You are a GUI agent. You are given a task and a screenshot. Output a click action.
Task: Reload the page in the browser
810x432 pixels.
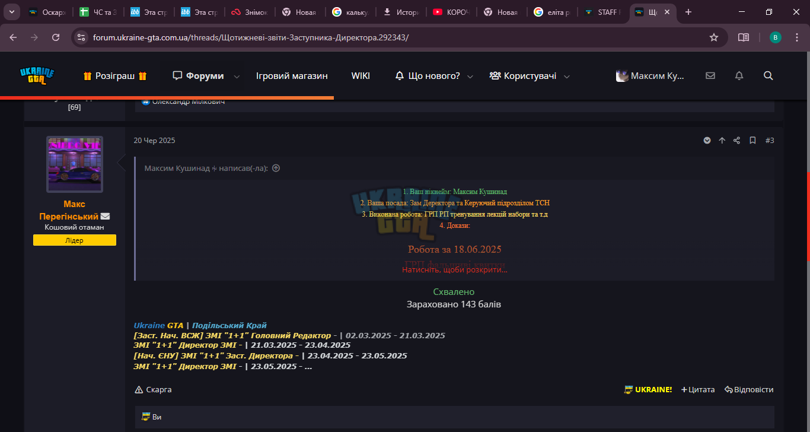[x=56, y=37]
